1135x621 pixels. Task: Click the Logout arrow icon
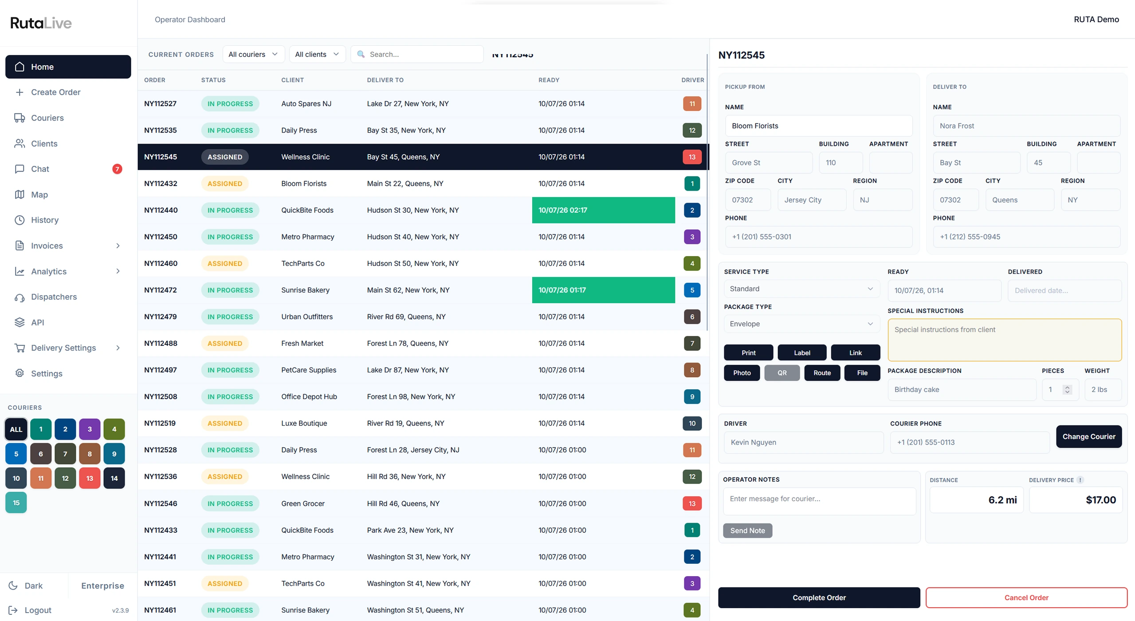click(x=13, y=610)
